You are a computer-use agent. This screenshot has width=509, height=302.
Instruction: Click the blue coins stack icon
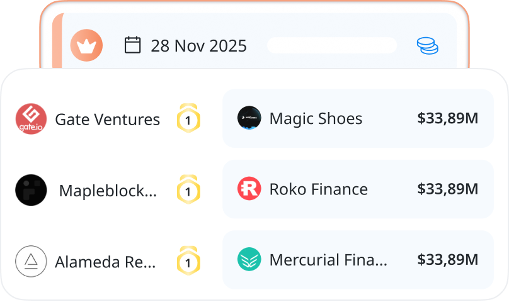point(427,45)
